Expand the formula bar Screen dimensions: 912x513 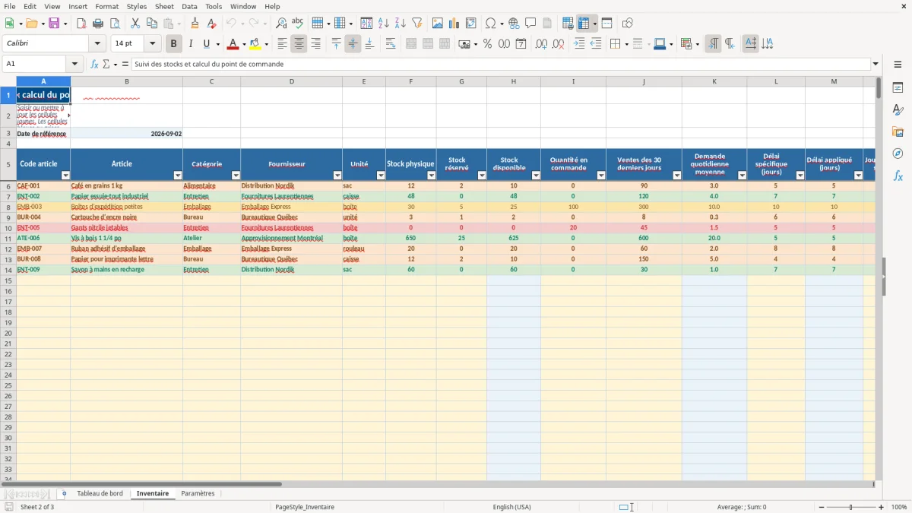pyautogui.click(x=876, y=65)
